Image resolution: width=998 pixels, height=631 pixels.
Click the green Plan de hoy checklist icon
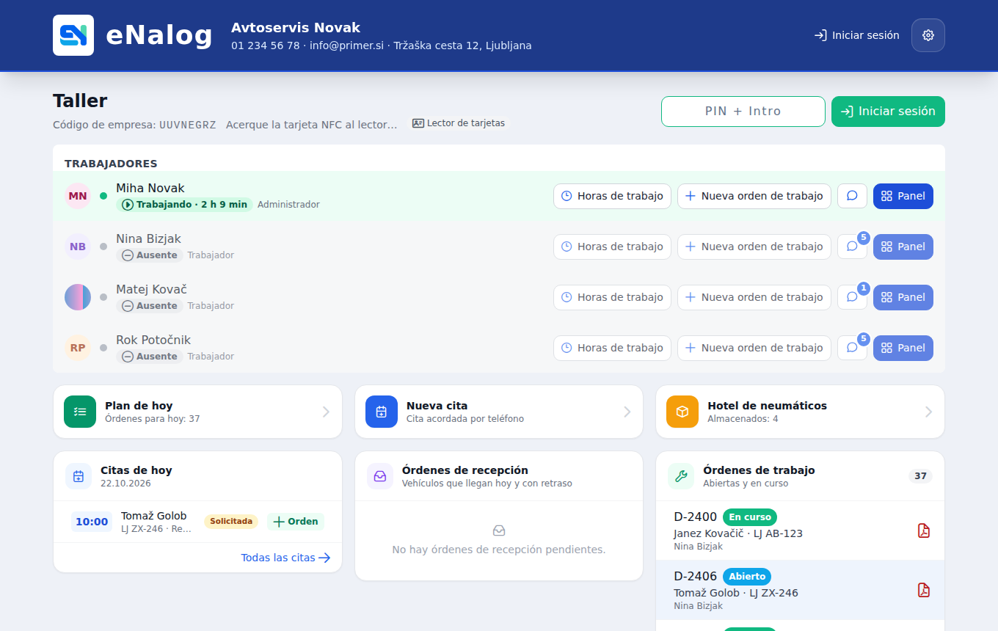click(x=80, y=412)
